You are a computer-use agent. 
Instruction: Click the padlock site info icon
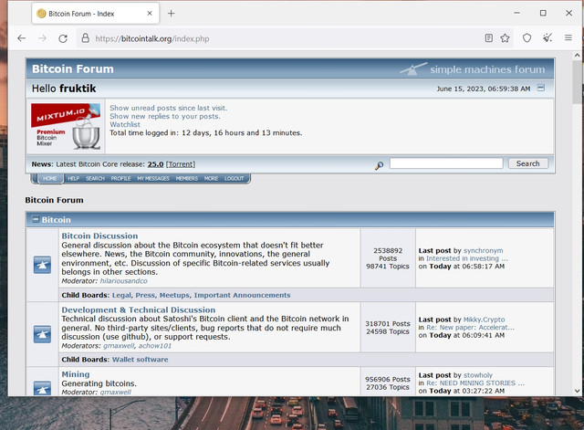pos(85,38)
